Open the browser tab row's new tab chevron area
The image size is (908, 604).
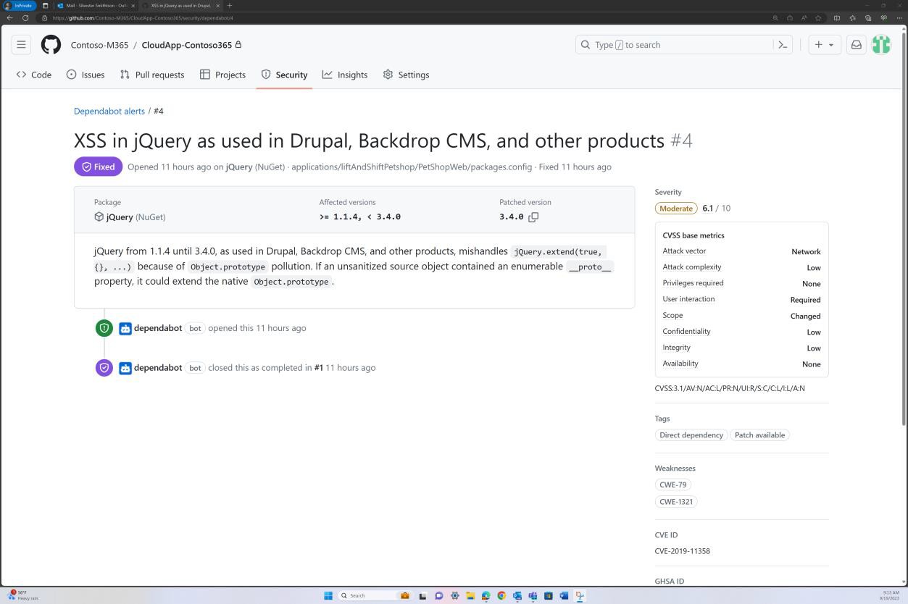229,5
